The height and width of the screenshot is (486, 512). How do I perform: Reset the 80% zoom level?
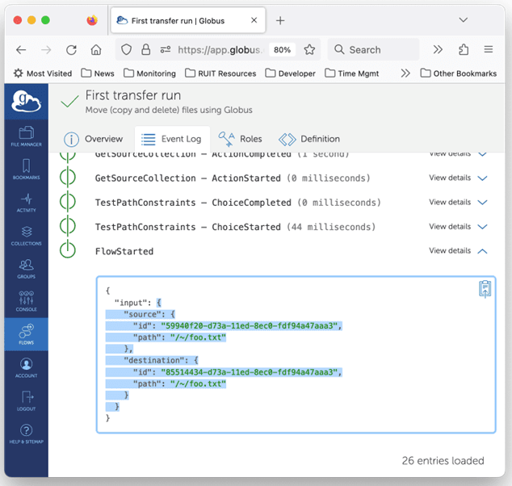[282, 49]
